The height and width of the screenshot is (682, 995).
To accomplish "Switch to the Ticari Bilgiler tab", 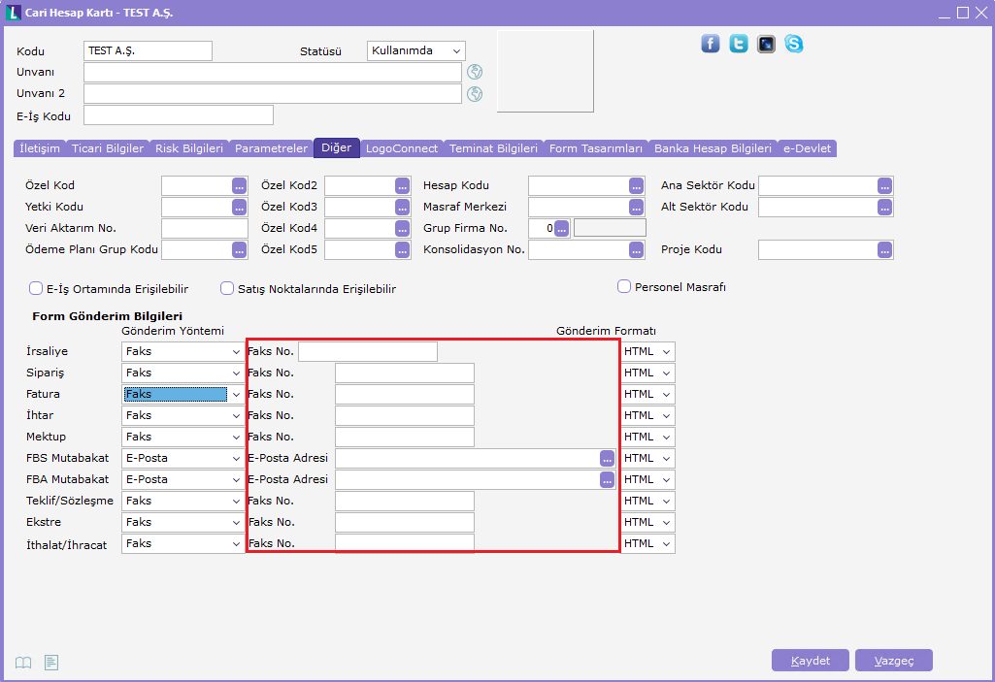I will pos(108,148).
